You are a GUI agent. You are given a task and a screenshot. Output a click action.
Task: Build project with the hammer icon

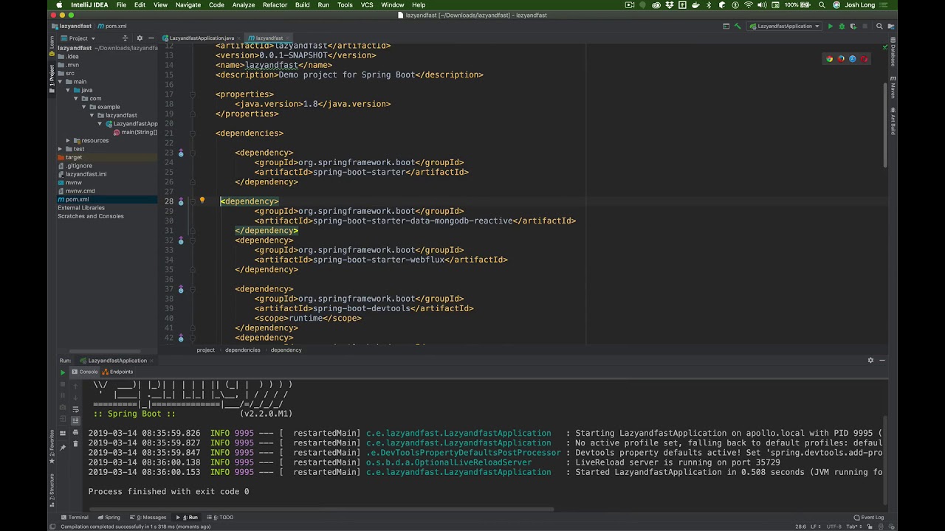738,27
